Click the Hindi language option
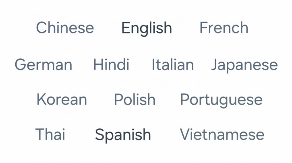This screenshot has width=292, height=163. [111, 64]
